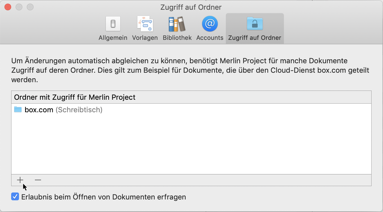Disable Erlaubnis beim Öffnen von Dokumenten erfragen
The width and height of the screenshot is (383, 212).
(x=15, y=197)
